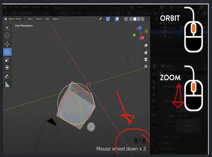Choose the Cursor tool in toolbar
The width and height of the screenshot is (212, 157).
point(7,35)
